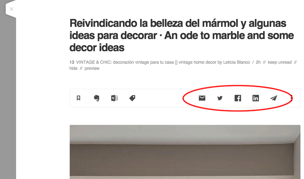
Task: Share article on LinkedIn
Action: pos(255,98)
